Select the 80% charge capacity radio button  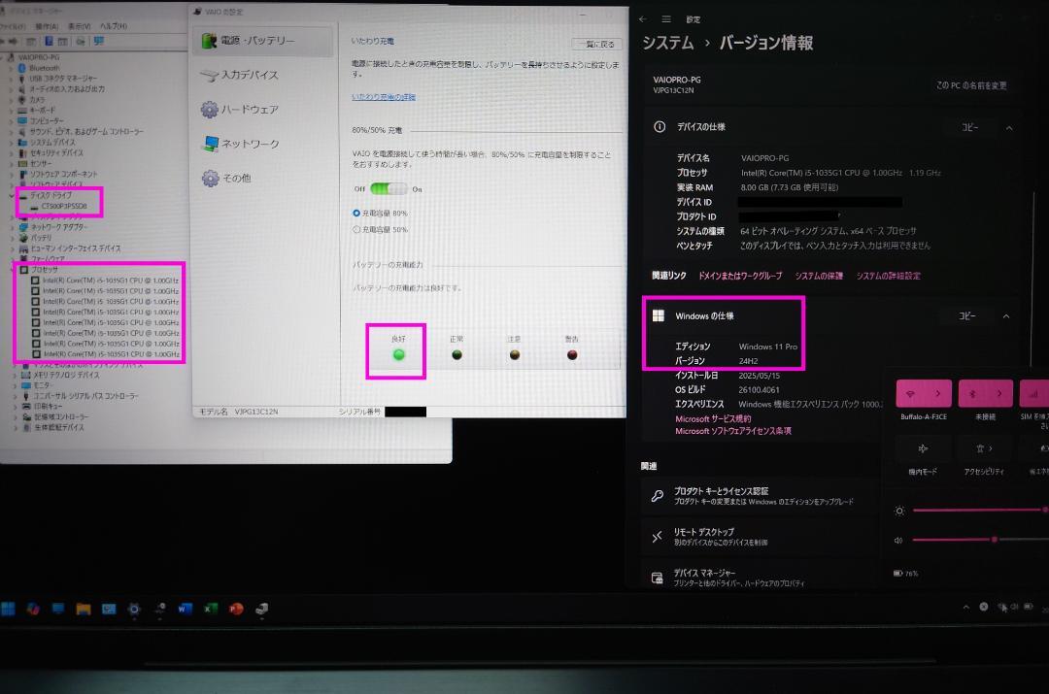(x=356, y=214)
